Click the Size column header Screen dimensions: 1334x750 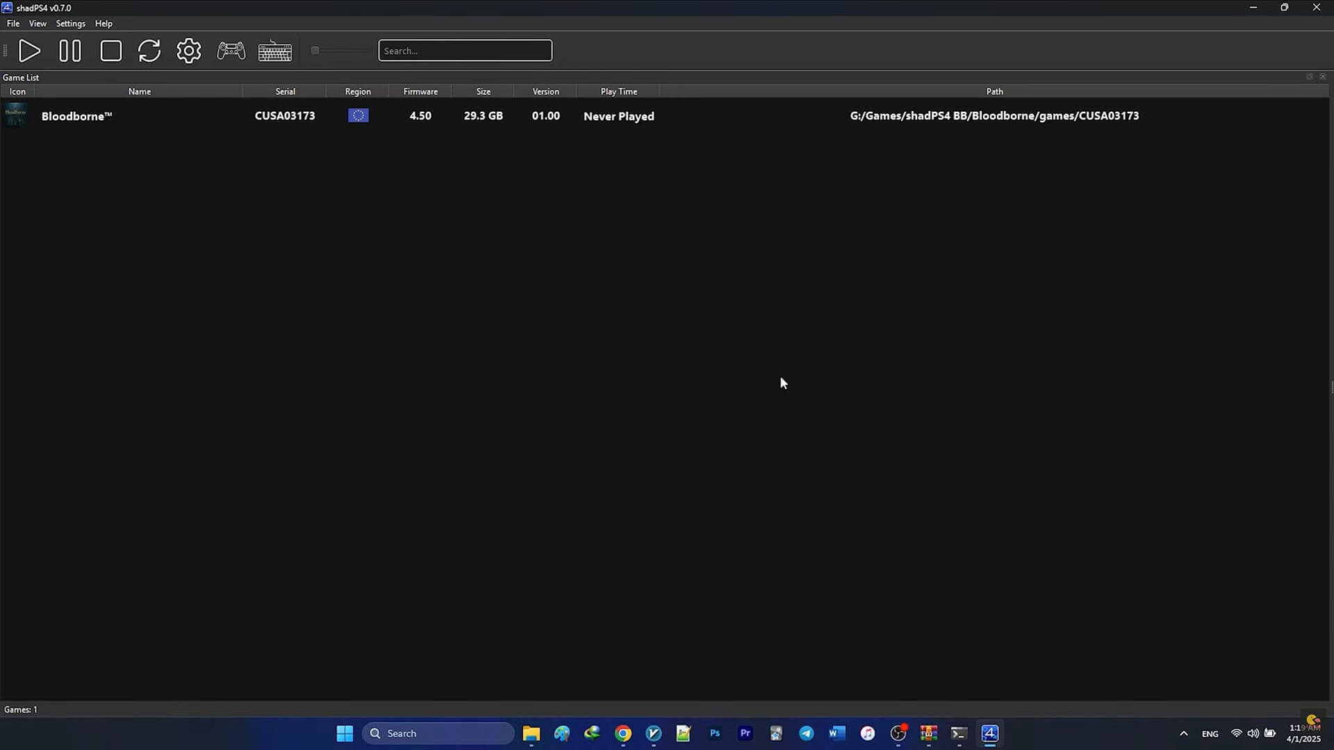(484, 92)
